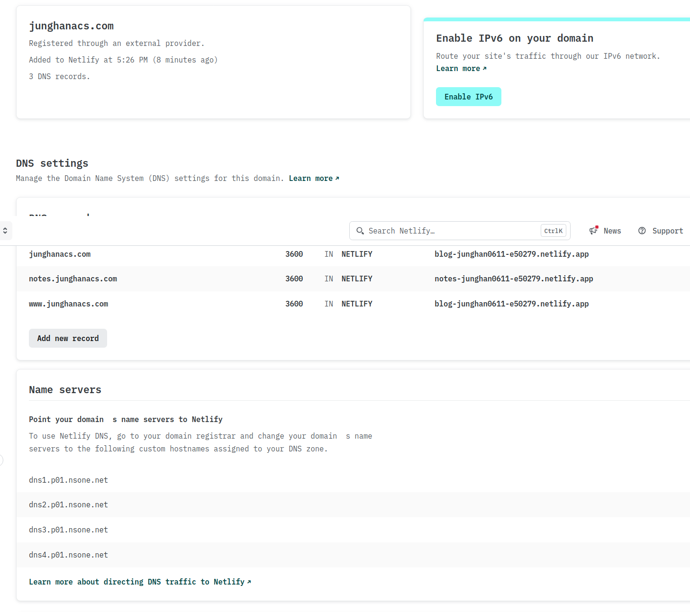Viewport: 690px width, 612px height.
Task: Click the Name servers heading
Action: [x=65, y=389]
